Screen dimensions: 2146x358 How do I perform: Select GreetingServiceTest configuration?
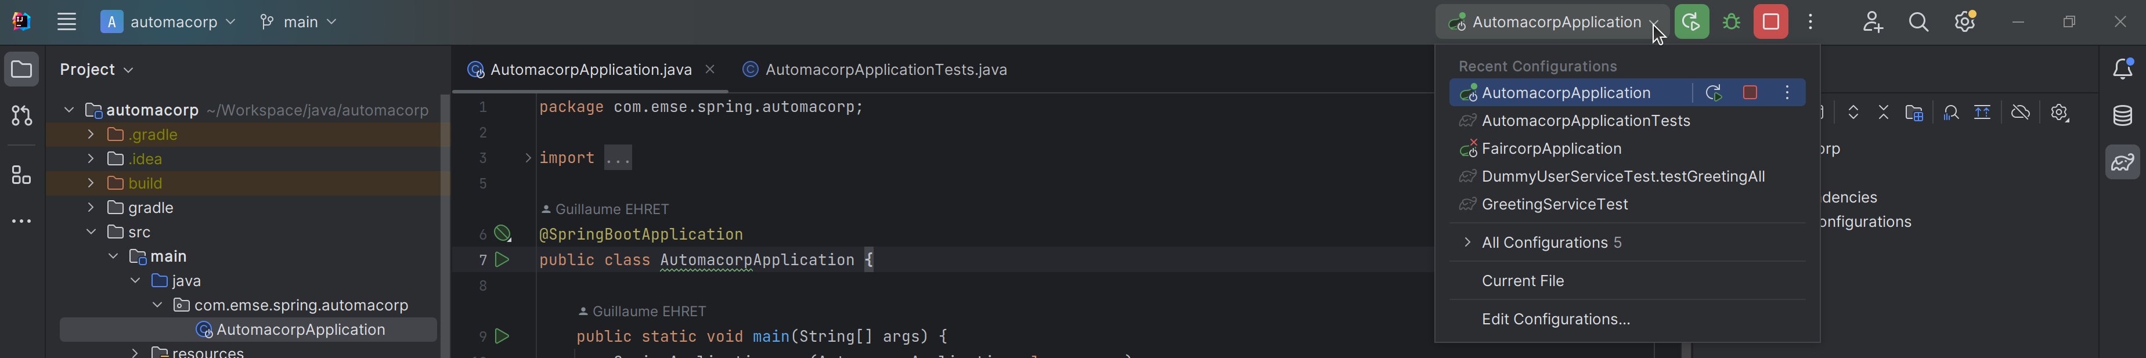[x=1627, y=204]
